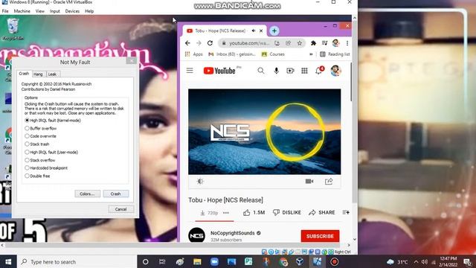Image resolution: width=476 pixels, height=268 pixels.
Task: Open the Windows Start menu
Action: 8,261
